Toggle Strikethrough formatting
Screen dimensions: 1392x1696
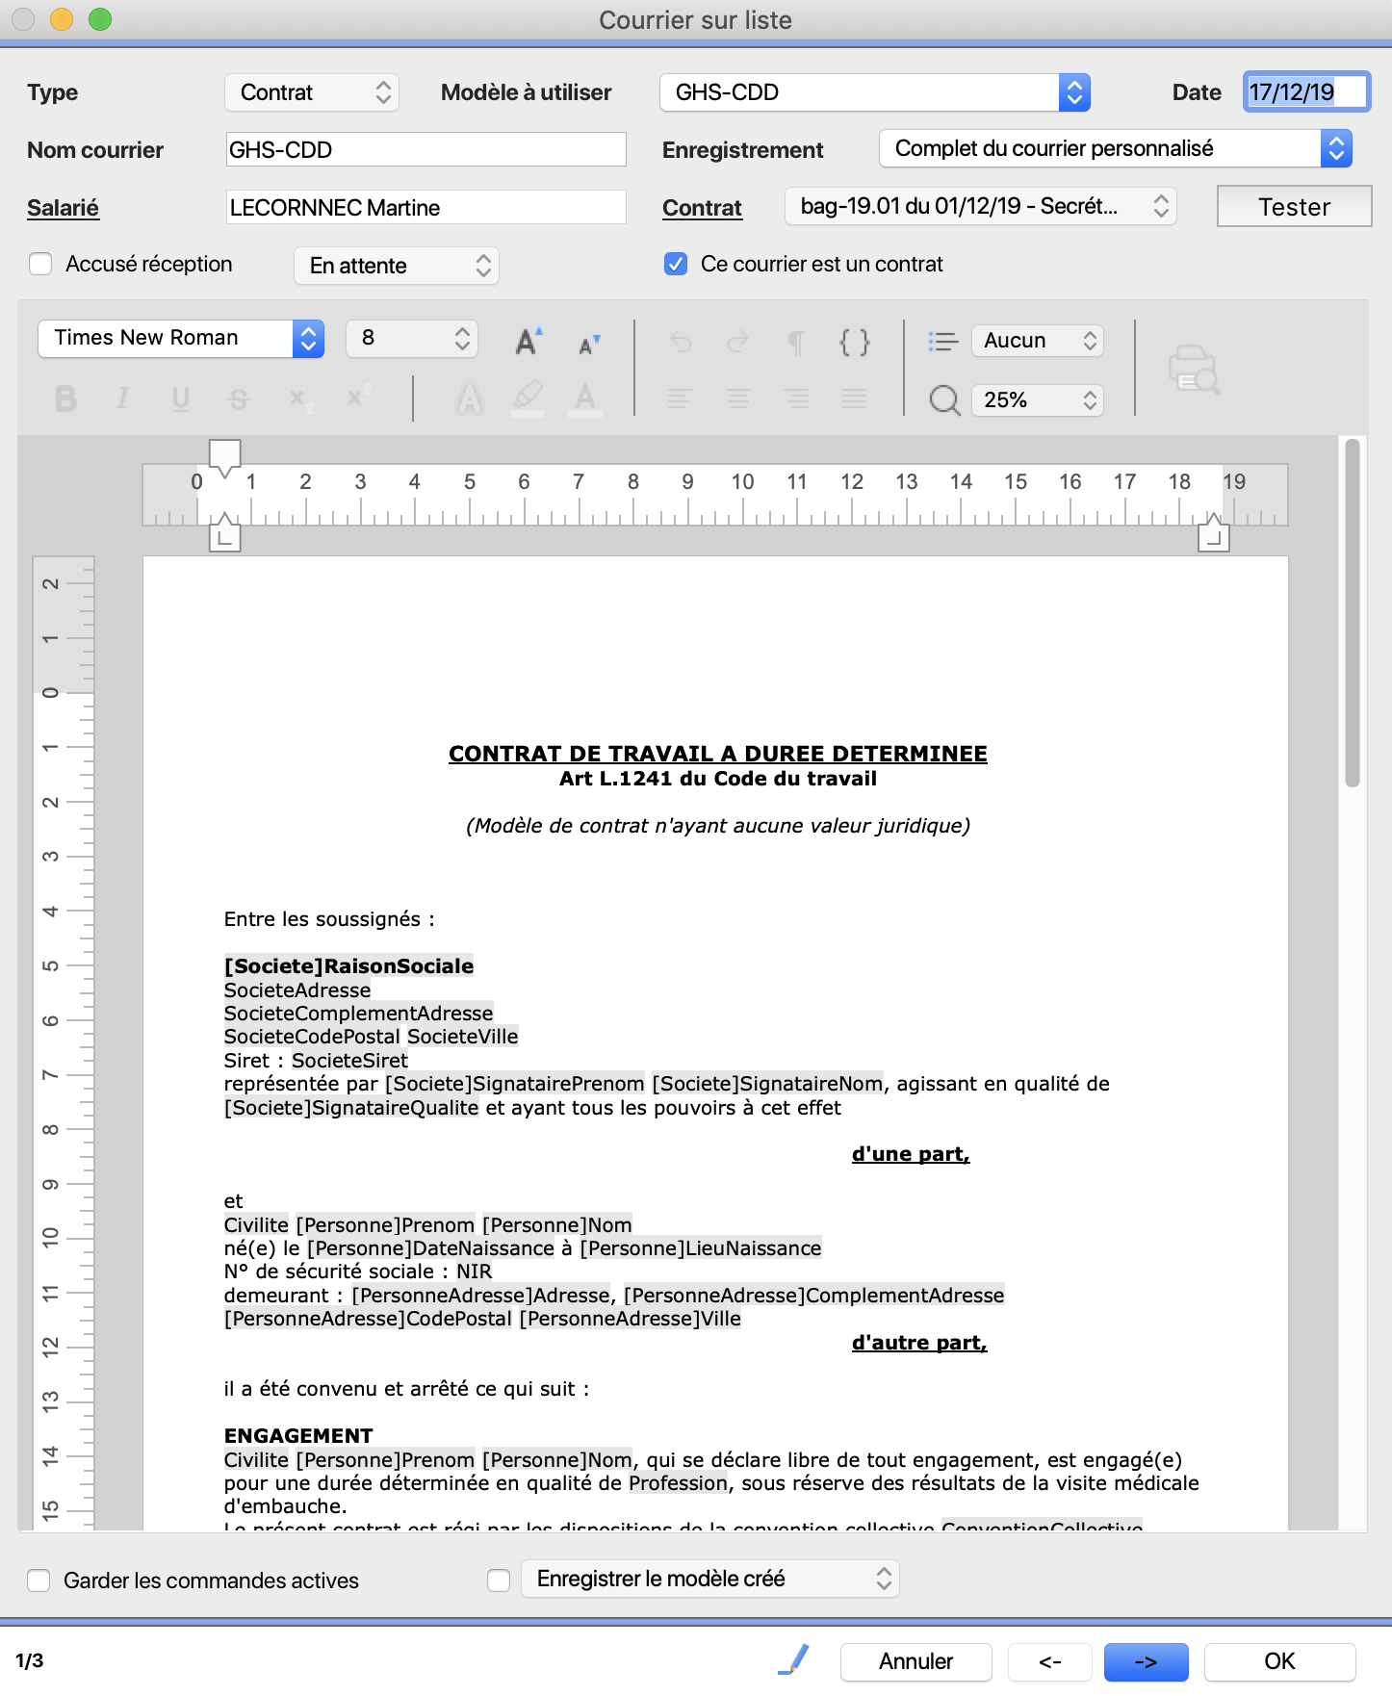click(239, 398)
